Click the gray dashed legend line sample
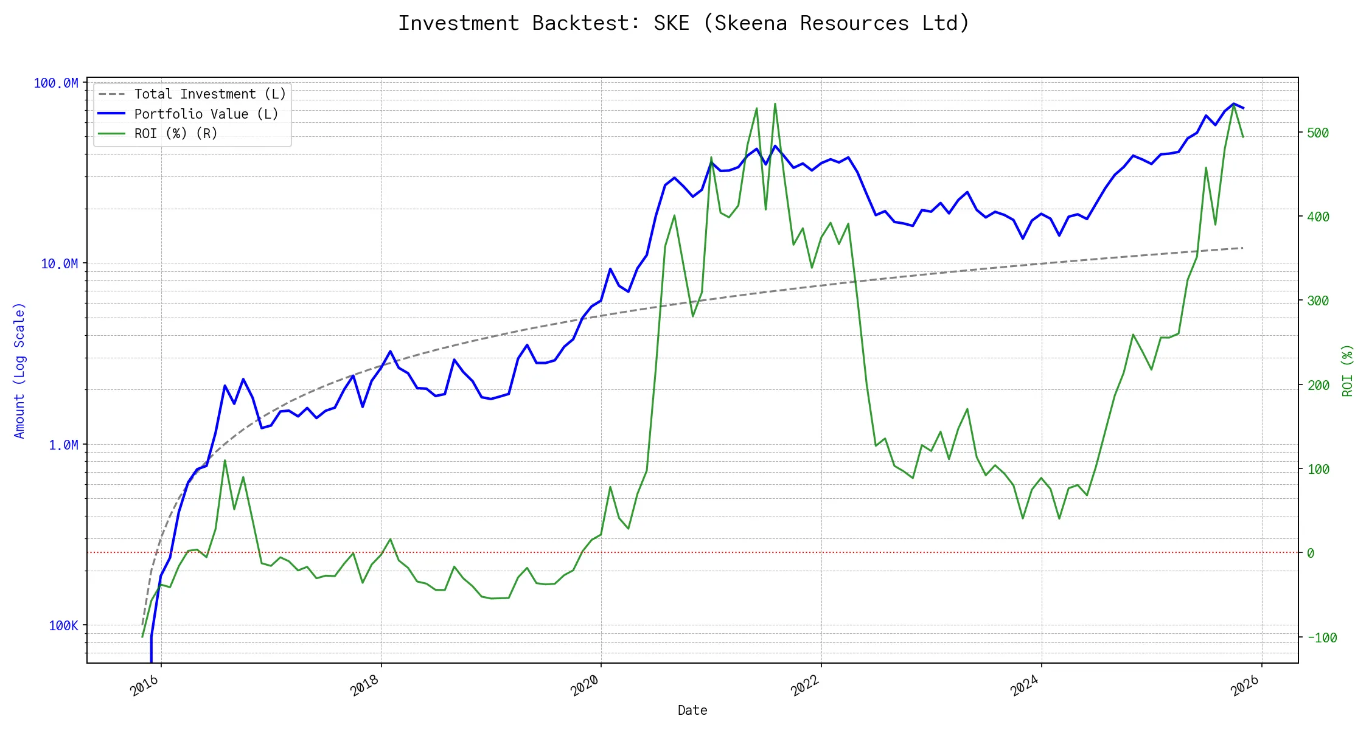The image size is (1369, 730). pos(111,94)
